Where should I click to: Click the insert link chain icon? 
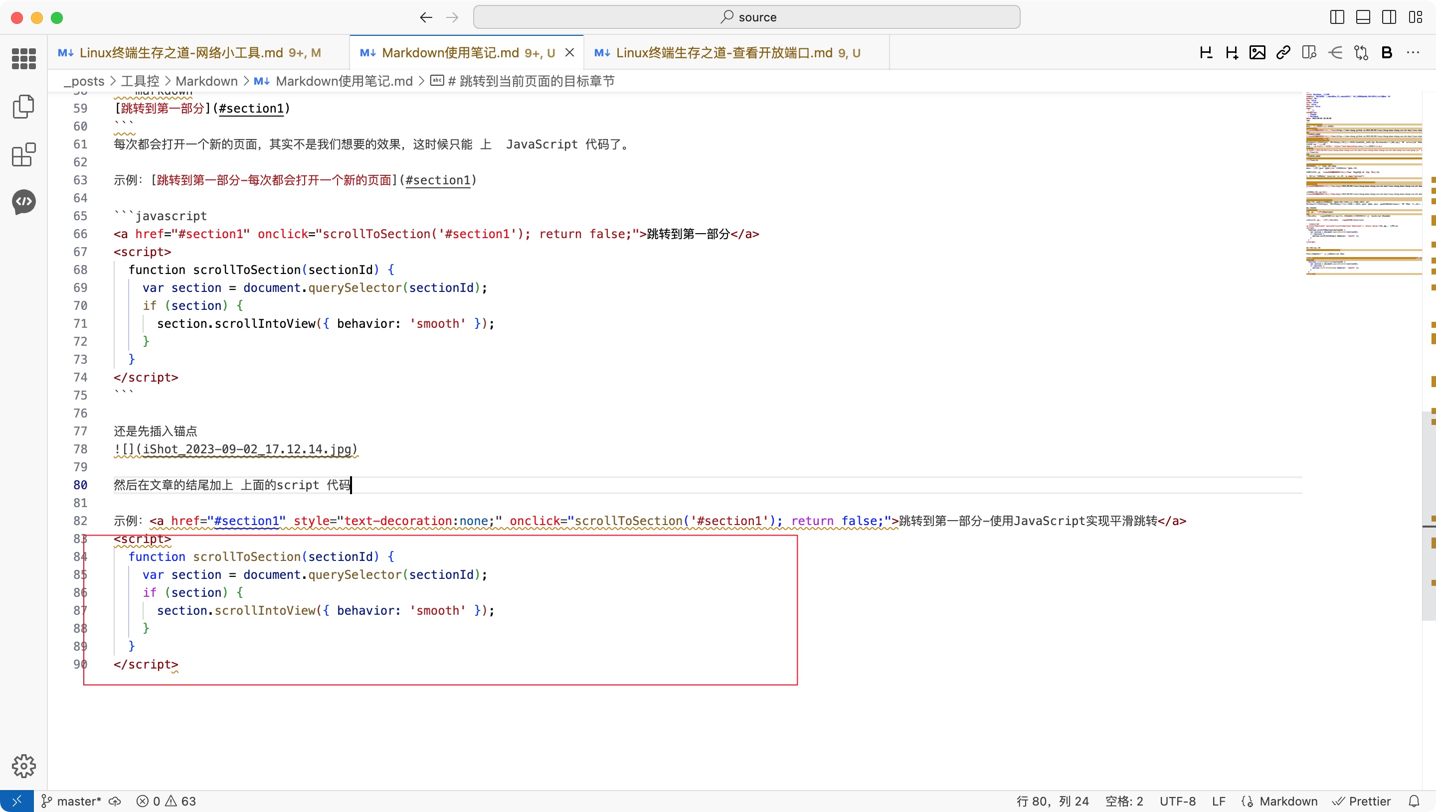1283,52
